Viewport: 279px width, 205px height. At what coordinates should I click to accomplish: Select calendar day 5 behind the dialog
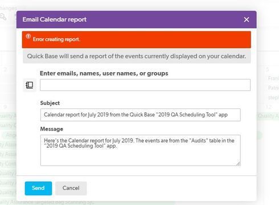tap(268, 69)
